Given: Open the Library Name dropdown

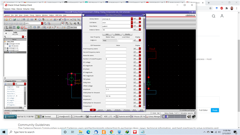Looking at the screenshot, I should click(132, 19).
